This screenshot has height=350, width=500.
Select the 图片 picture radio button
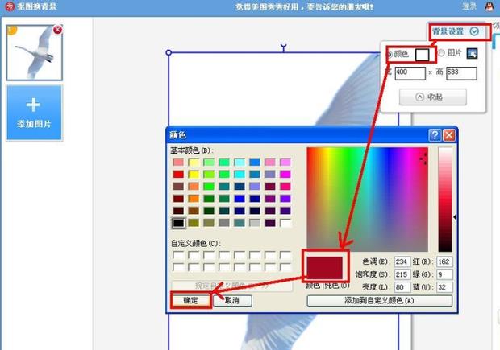click(x=441, y=54)
